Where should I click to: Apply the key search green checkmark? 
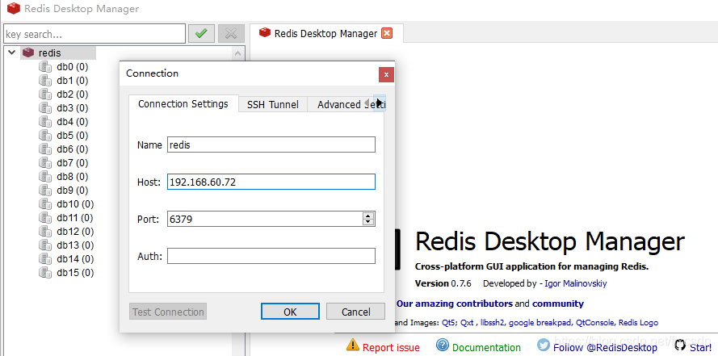pos(201,33)
